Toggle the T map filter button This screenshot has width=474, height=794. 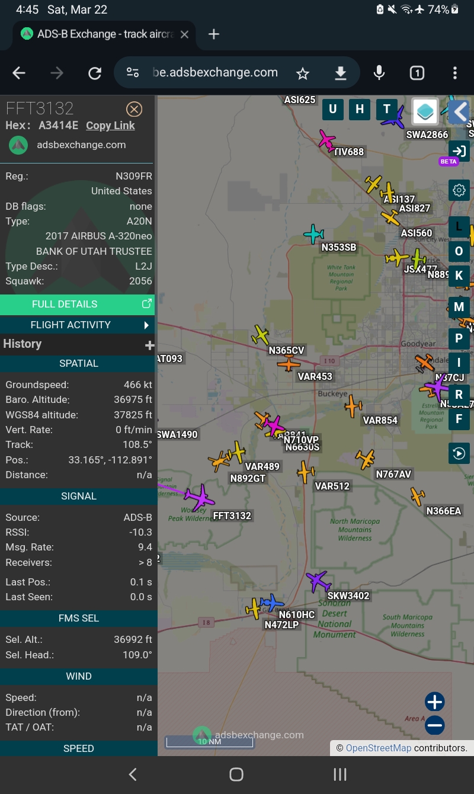[x=387, y=109]
